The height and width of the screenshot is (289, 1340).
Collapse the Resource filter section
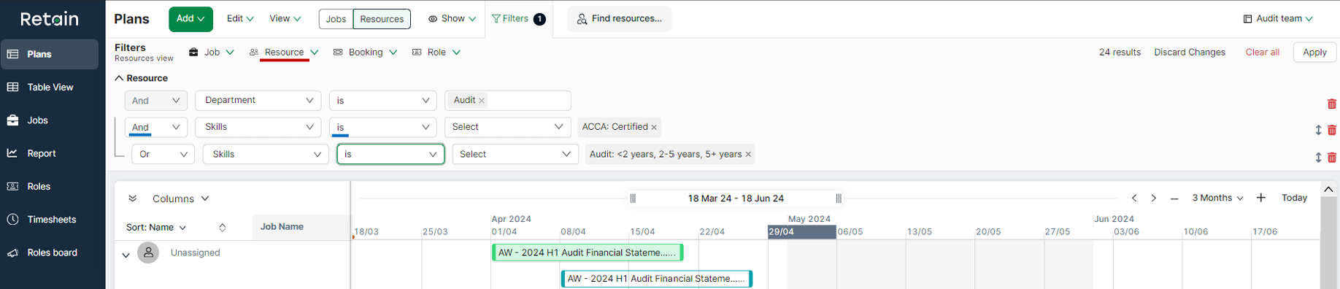[x=119, y=78]
